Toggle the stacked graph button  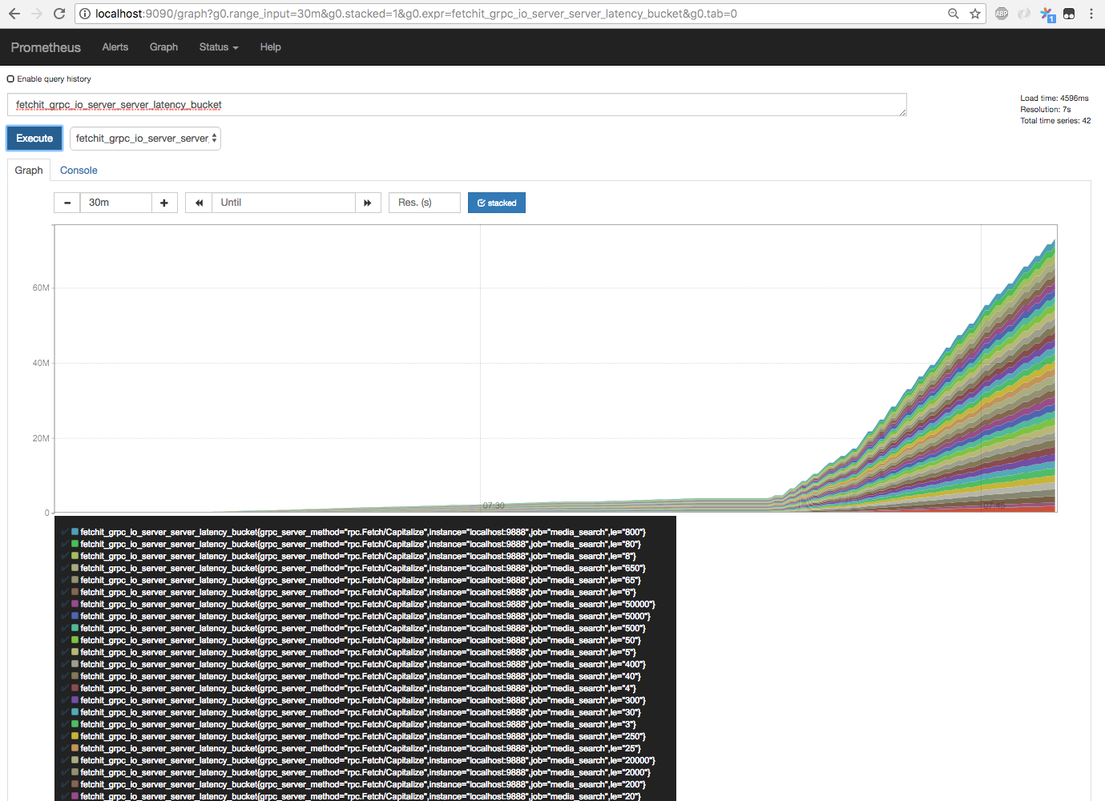coord(497,203)
